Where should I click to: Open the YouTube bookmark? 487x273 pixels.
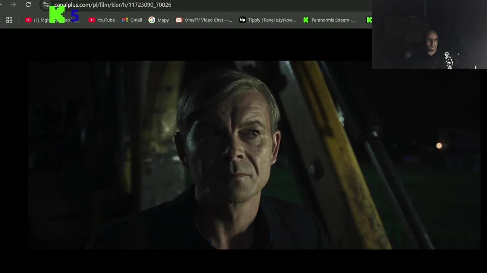click(102, 20)
